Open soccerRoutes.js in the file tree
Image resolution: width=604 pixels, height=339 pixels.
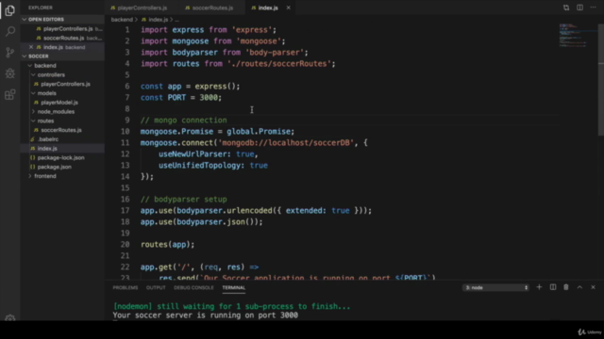pyautogui.click(x=61, y=130)
